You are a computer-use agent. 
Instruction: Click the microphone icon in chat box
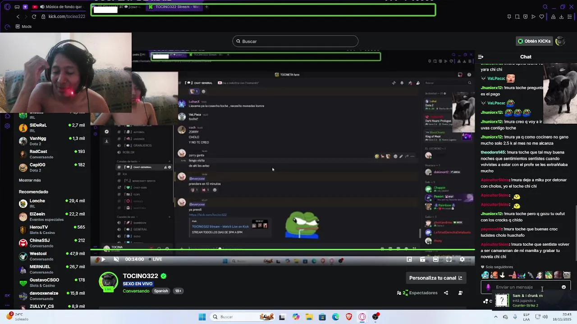coord(488,287)
